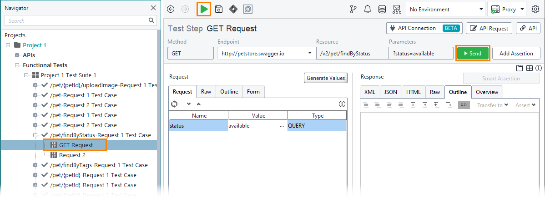Select the GET Request tree item
The image size is (545, 198).
[x=76, y=145]
